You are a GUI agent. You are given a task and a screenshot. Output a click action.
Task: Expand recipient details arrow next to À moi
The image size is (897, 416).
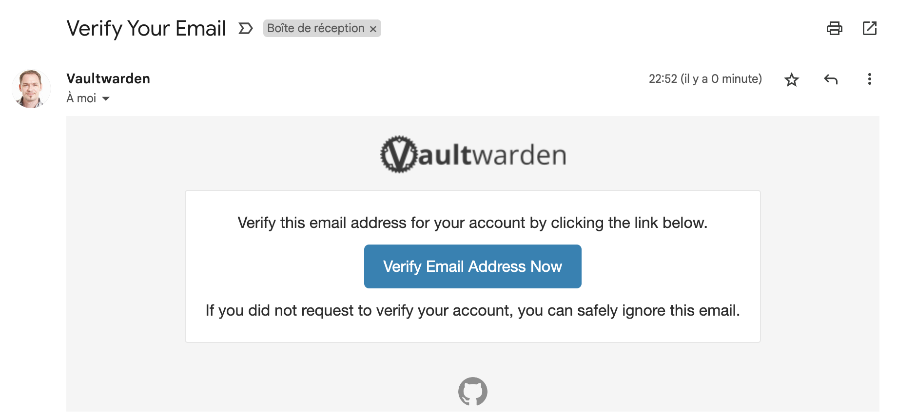pyautogui.click(x=106, y=99)
